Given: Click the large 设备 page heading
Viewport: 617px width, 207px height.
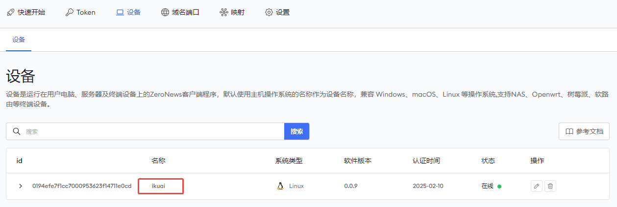Looking at the screenshot, I should coord(21,77).
